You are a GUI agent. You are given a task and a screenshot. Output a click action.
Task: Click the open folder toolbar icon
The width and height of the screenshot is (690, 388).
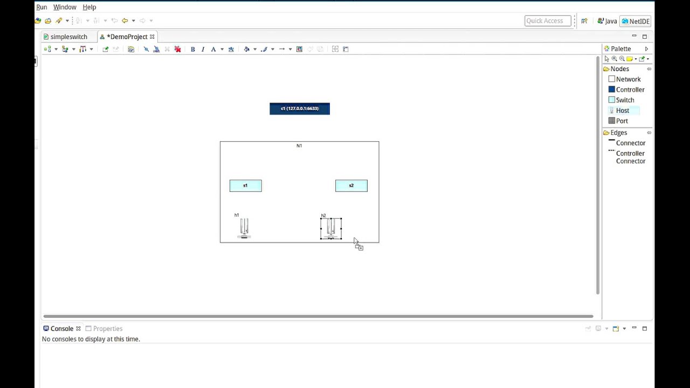click(48, 20)
